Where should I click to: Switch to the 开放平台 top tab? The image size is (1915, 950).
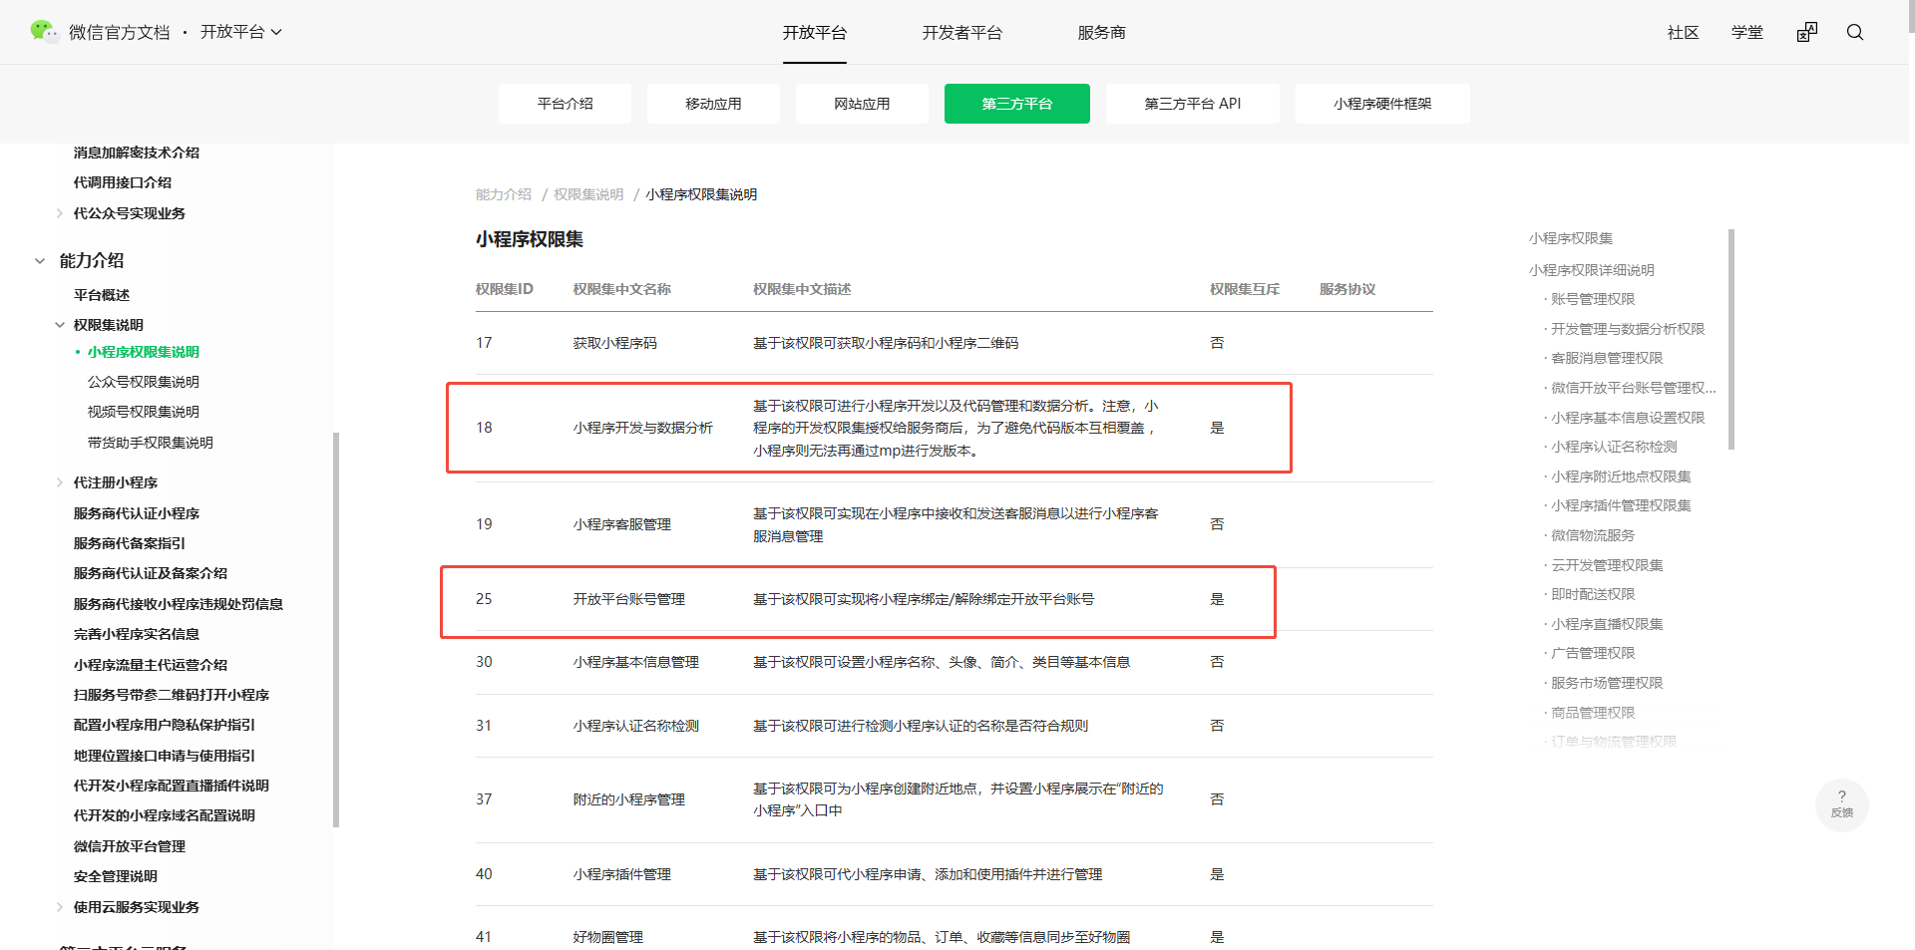tap(814, 33)
